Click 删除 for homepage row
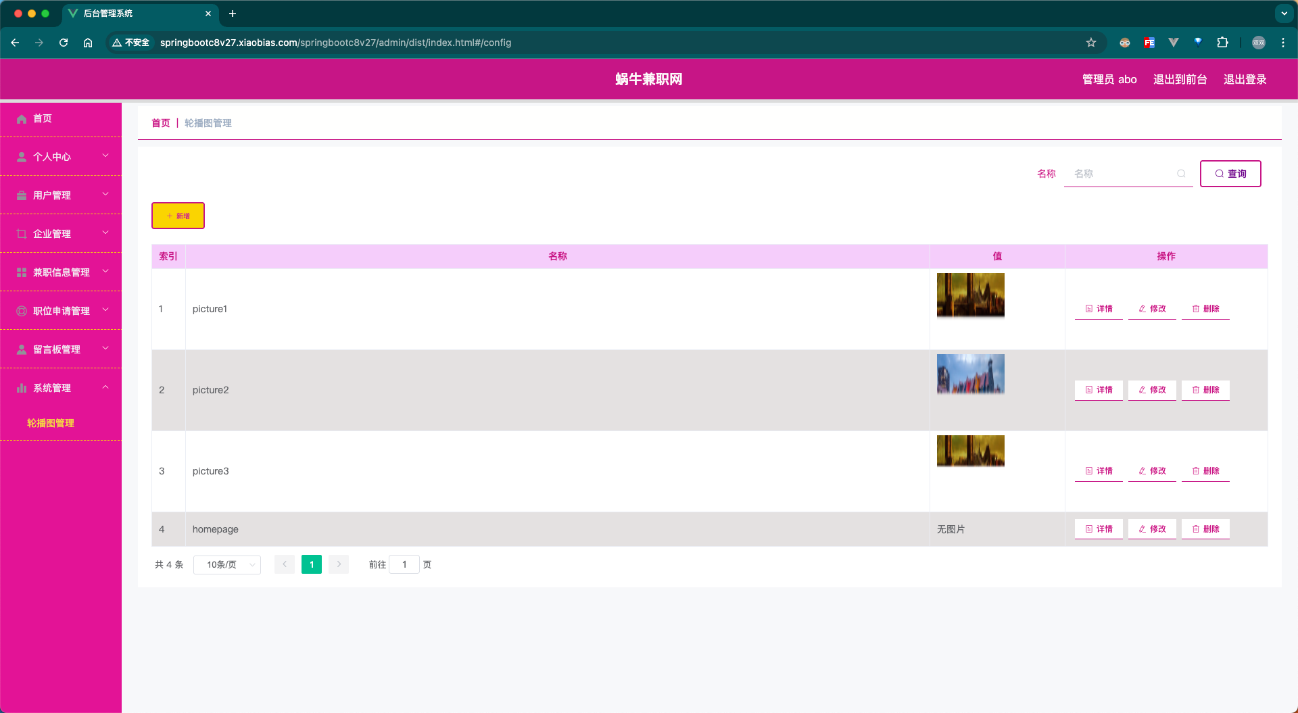The width and height of the screenshot is (1298, 713). coord(1205,529)
